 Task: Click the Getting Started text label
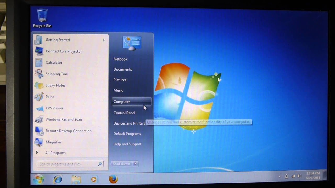(58, 40)
